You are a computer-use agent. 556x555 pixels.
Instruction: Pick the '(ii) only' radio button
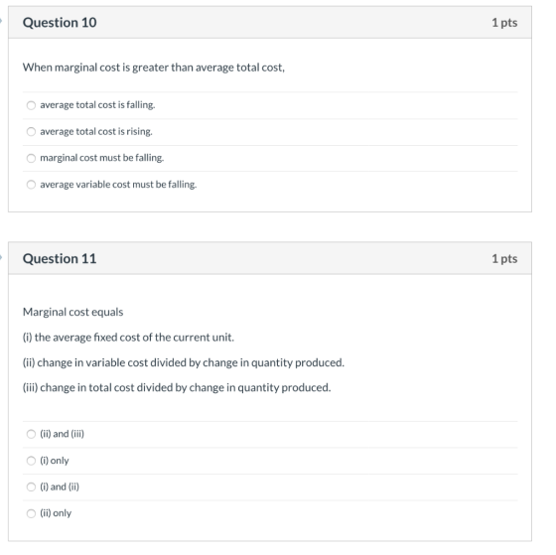[x=31, y=513]
